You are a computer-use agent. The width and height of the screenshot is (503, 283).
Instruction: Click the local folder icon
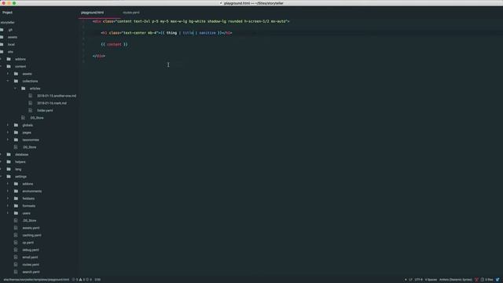2,44
